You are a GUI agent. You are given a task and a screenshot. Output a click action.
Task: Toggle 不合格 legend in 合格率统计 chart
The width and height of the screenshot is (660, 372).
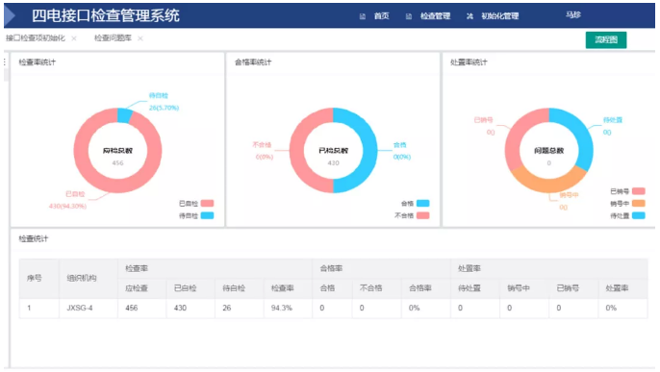(412, 215)
